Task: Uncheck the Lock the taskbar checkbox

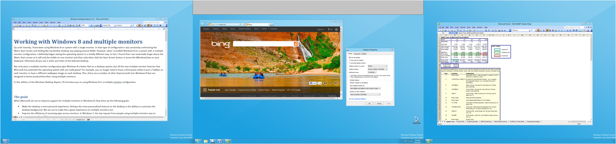Action: [x=350, y=57]
